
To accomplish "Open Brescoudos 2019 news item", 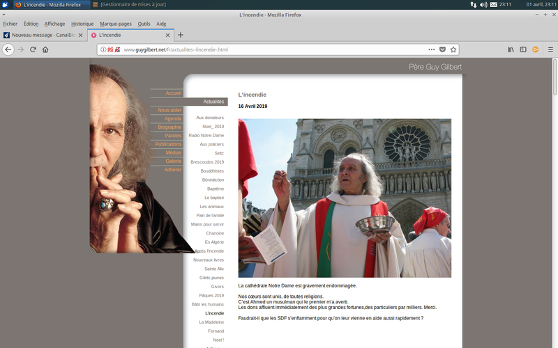I will click(x=207, y=162).
